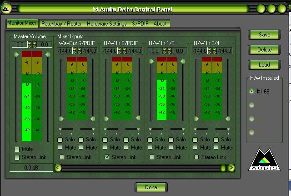This screenshot has width=291, height=196.
Task: Select the third installed hardware radio button
Action: (x=251, y=119)
